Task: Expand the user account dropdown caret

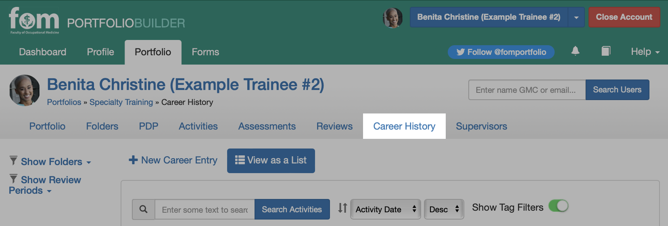Action: tap(576, 17)
